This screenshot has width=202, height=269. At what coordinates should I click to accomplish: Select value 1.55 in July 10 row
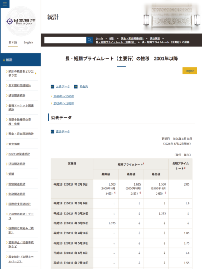pyautogui.click(x=186, y=263)
